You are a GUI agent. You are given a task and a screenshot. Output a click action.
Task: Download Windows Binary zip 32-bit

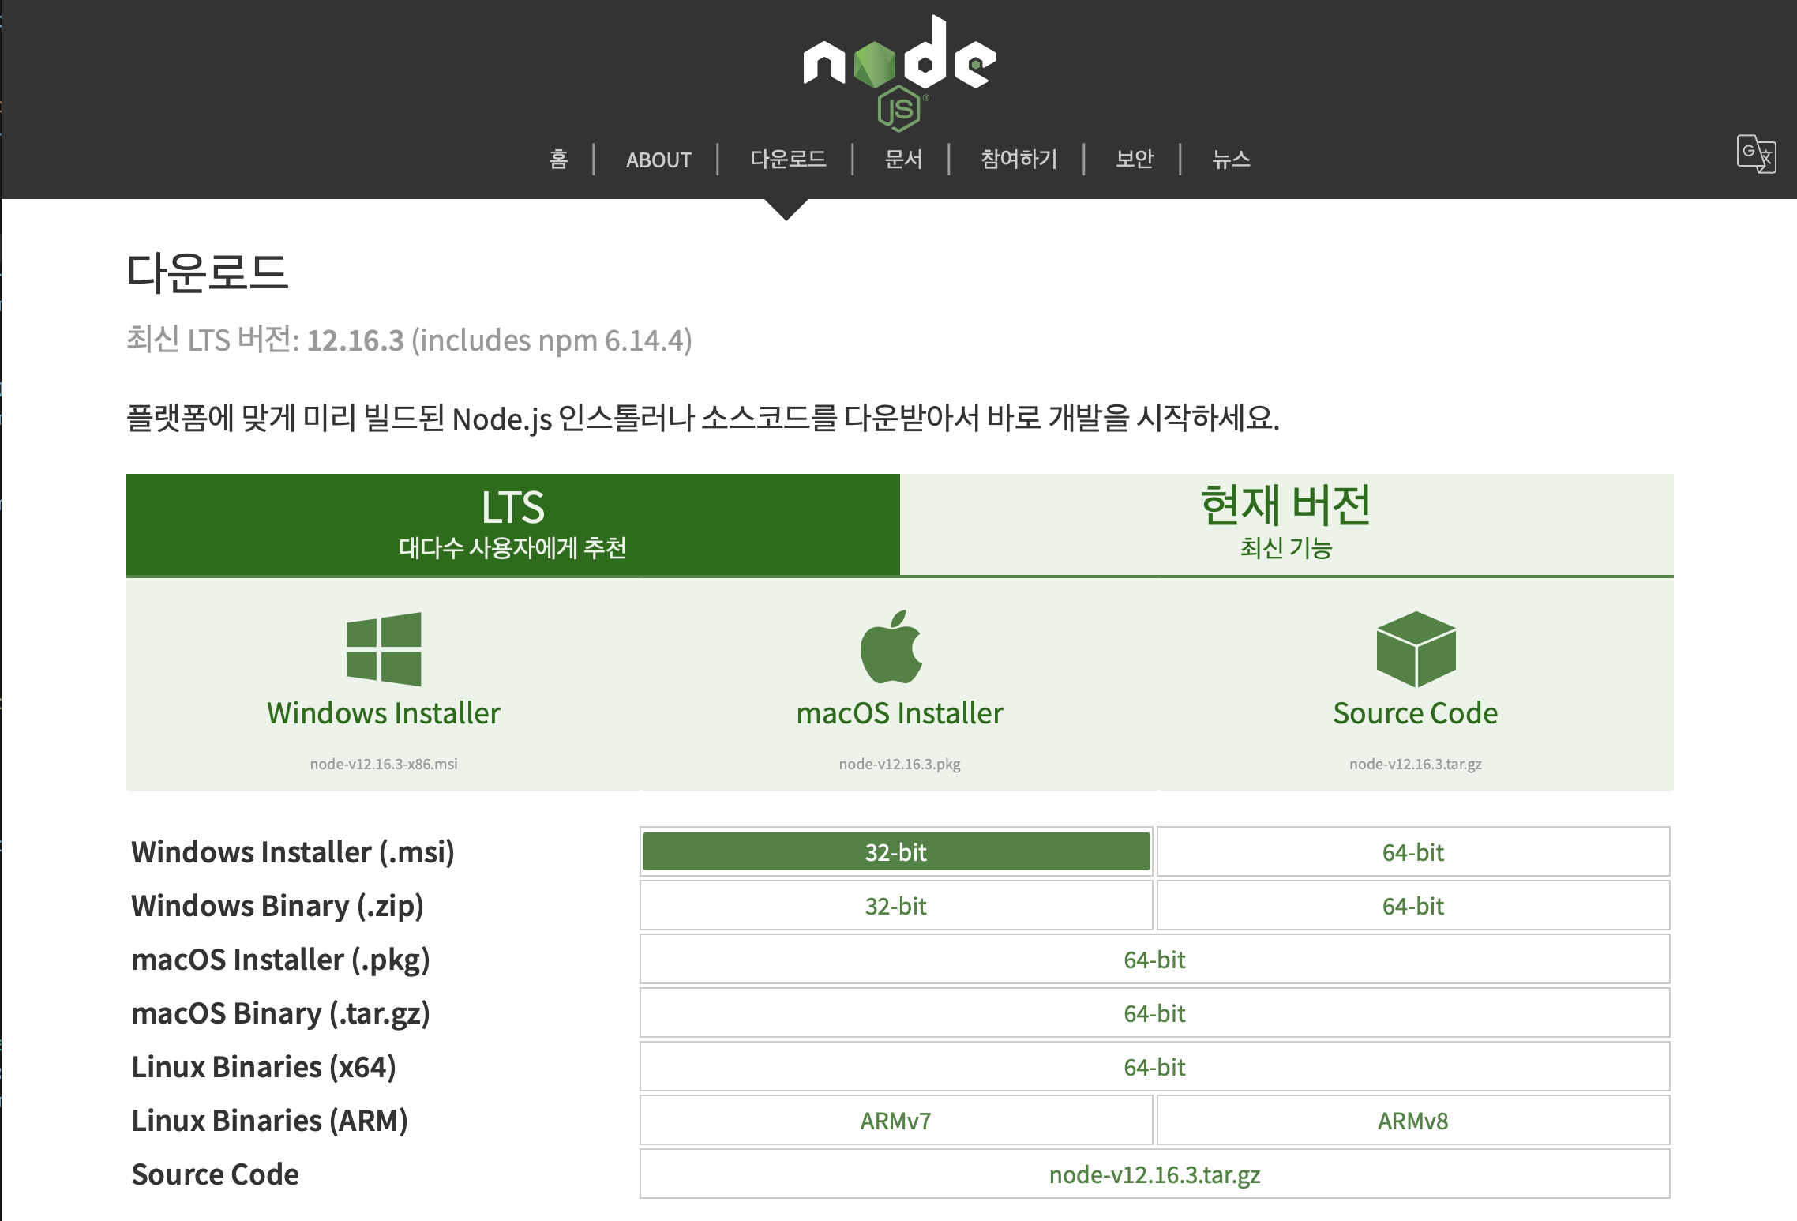click(x=895, y=906)
